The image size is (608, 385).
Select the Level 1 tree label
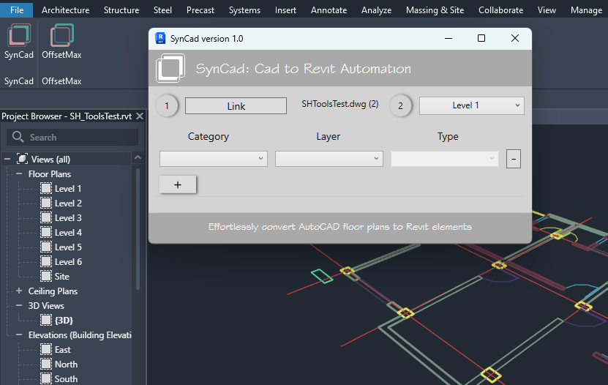click(68, 188)
